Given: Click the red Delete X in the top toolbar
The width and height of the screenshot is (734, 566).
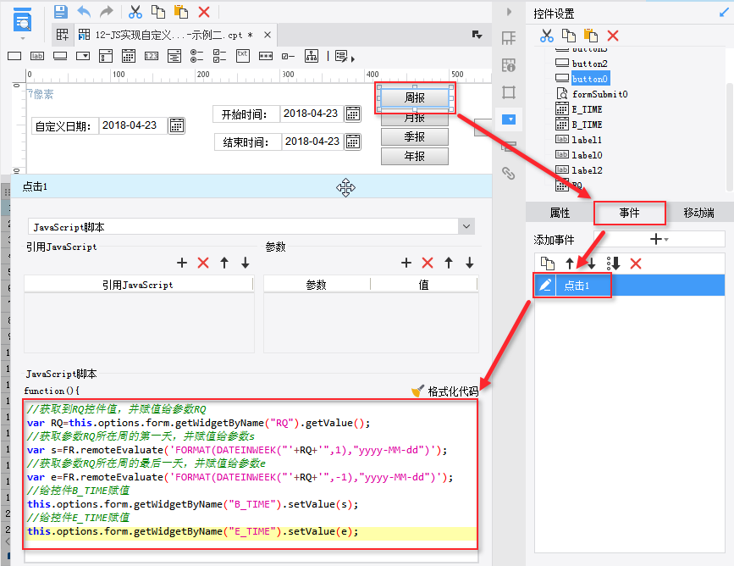Looking at the screenshot, I should click(203, 12).
